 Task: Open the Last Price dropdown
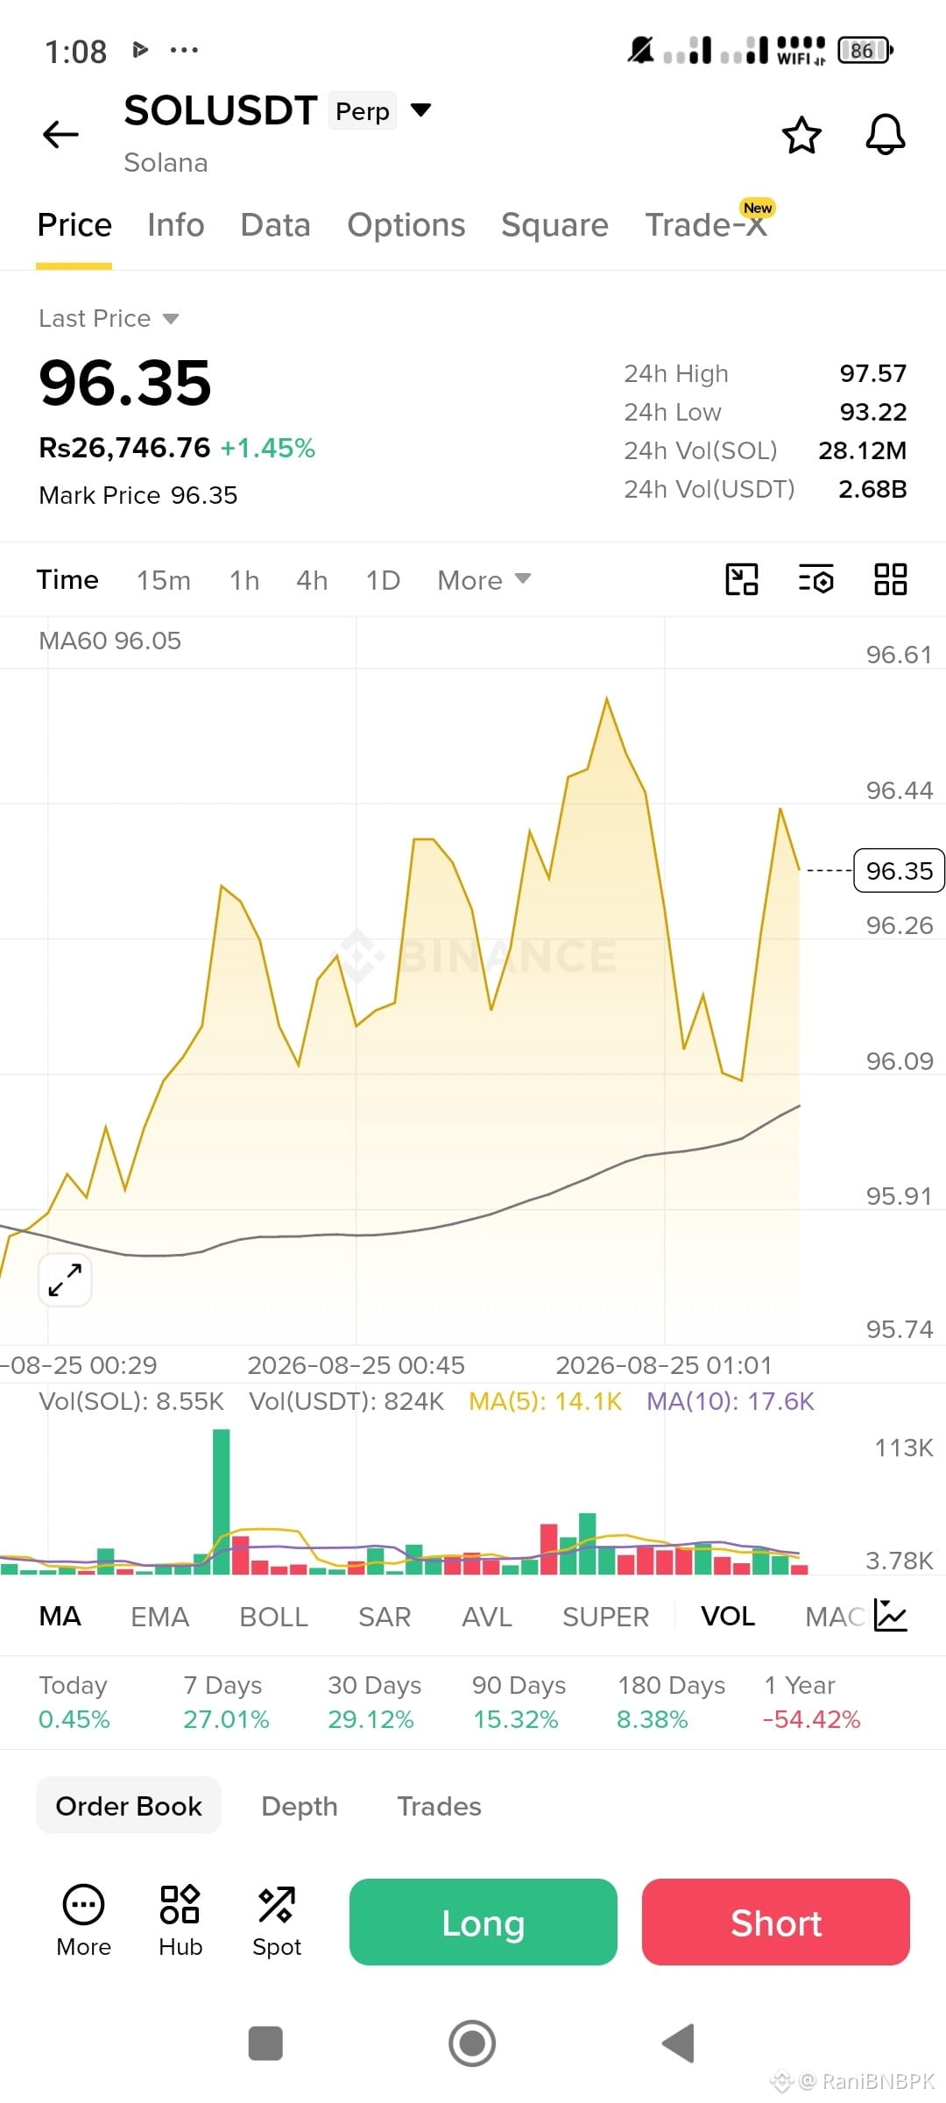pyautogui.click(x=109, y=318)
